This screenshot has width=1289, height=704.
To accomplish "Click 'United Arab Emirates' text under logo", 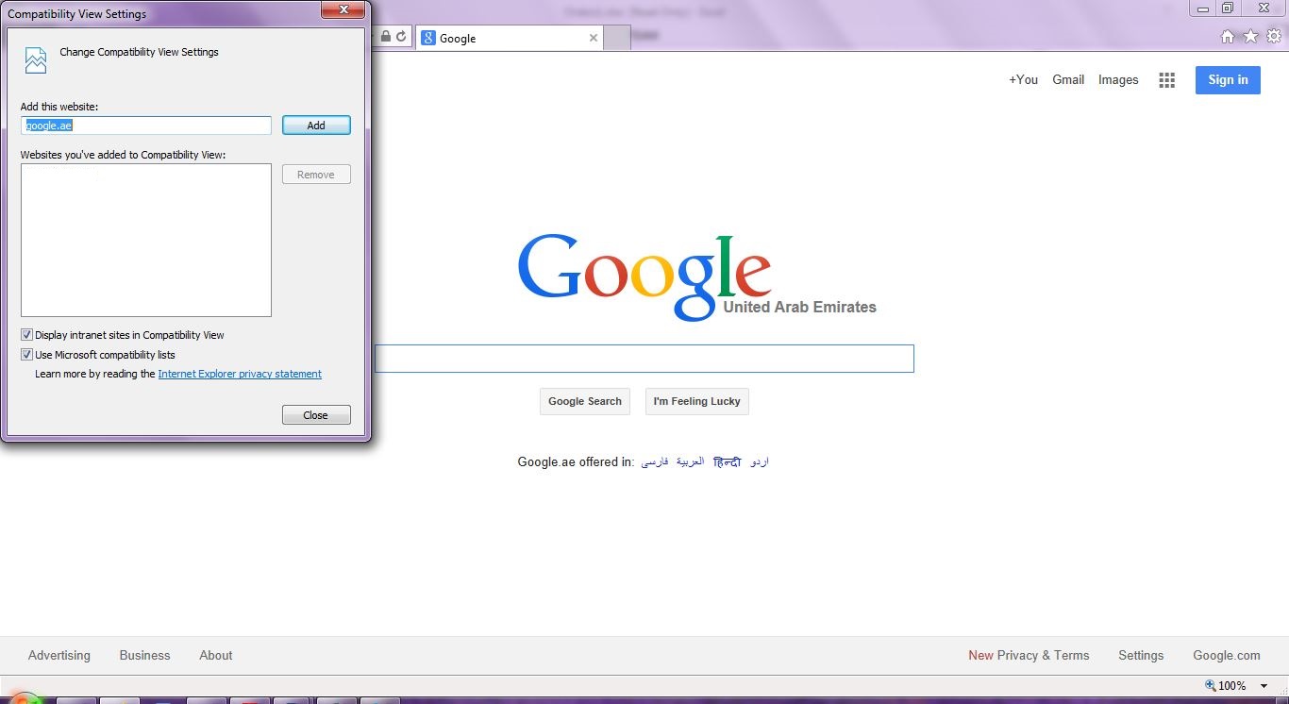I will click(800, 307).
